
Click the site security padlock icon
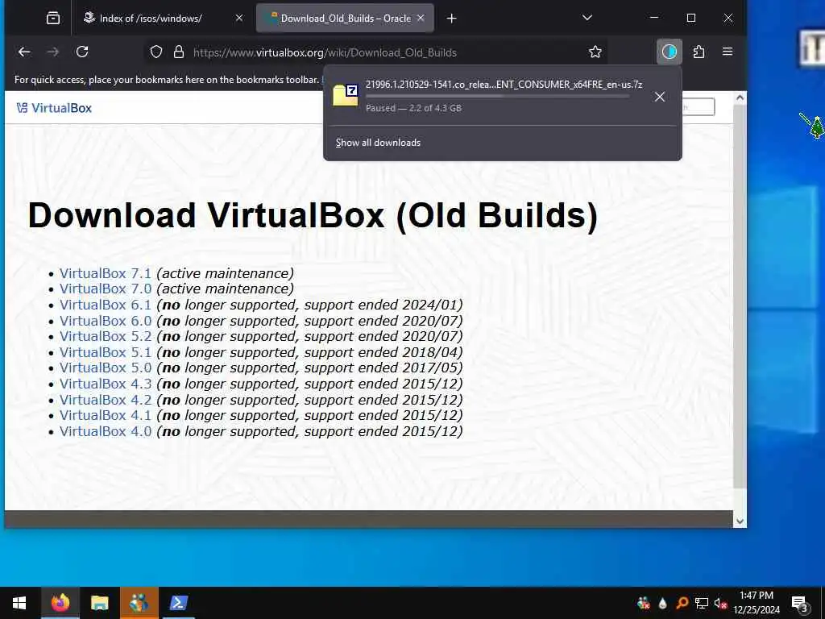pos(179,52)
